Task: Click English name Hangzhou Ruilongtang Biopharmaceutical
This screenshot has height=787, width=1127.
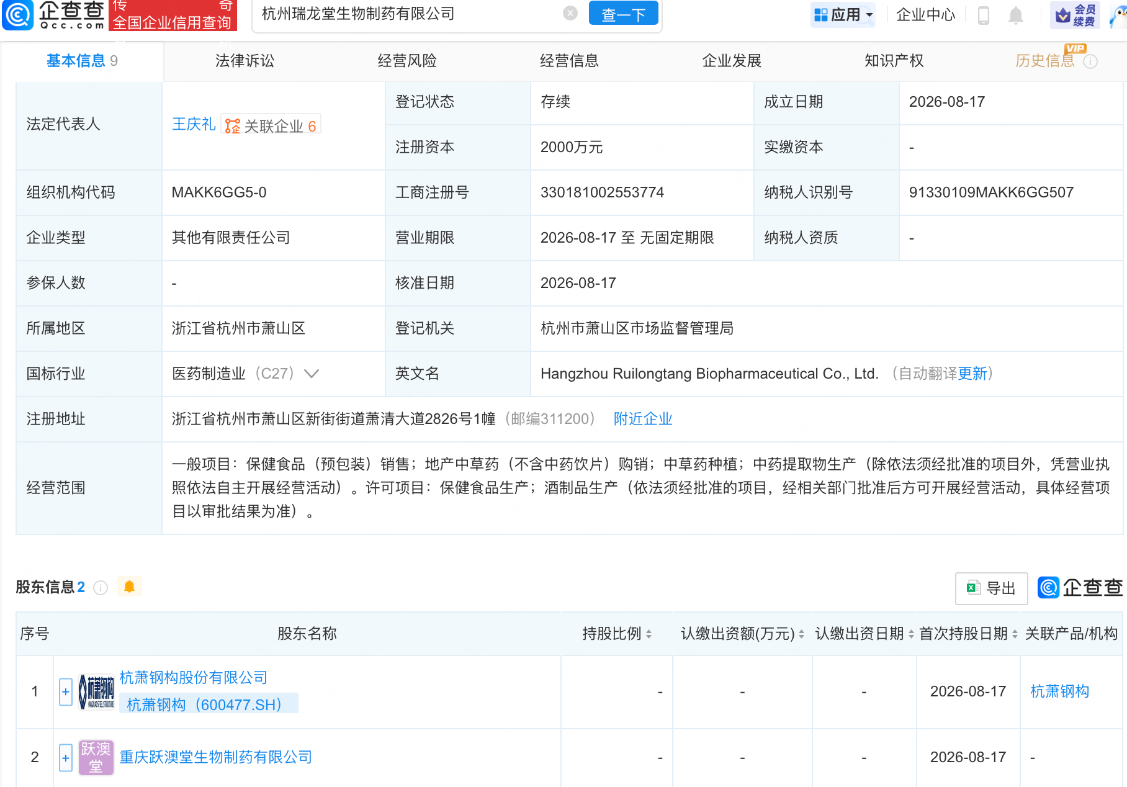Action: [709, 374]
